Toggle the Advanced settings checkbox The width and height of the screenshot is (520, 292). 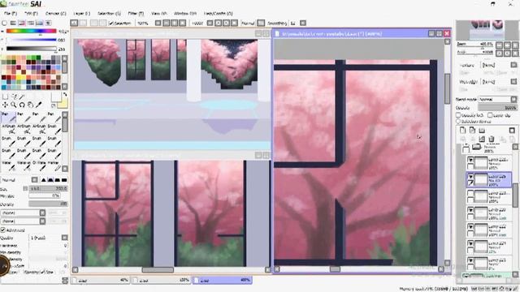coord(3,230)
